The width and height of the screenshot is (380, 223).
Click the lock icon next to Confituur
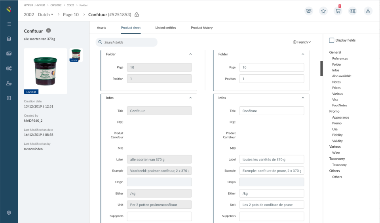(x=137, y=15)
